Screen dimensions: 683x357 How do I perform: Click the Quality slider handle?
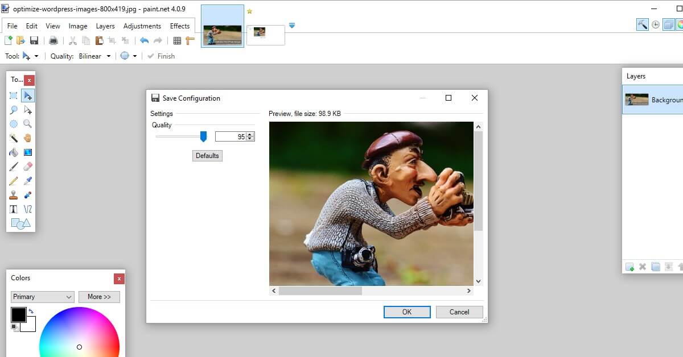pos(203,136)
